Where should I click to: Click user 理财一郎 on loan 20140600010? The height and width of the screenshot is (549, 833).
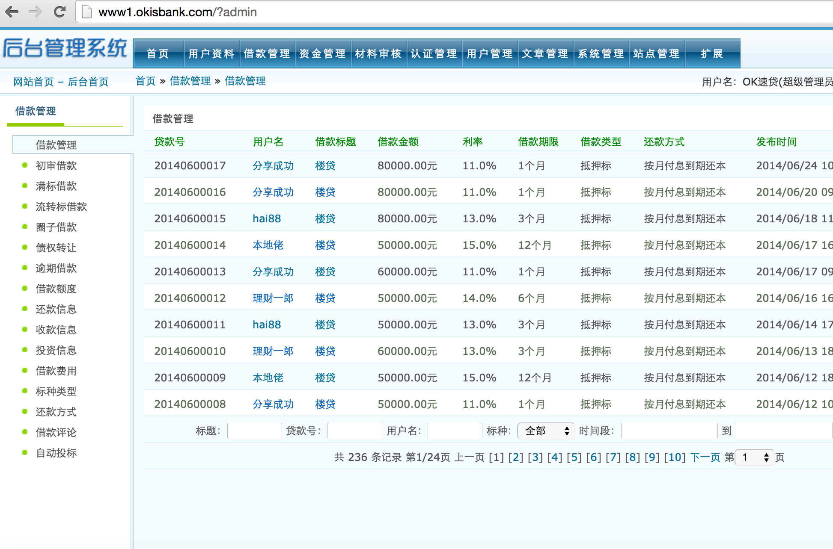point(273,351)
